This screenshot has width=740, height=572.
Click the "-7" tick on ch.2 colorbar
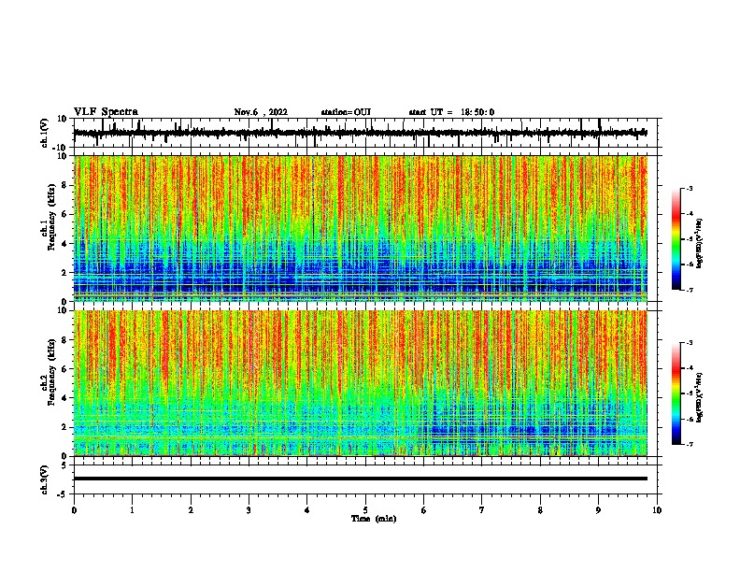689,444
